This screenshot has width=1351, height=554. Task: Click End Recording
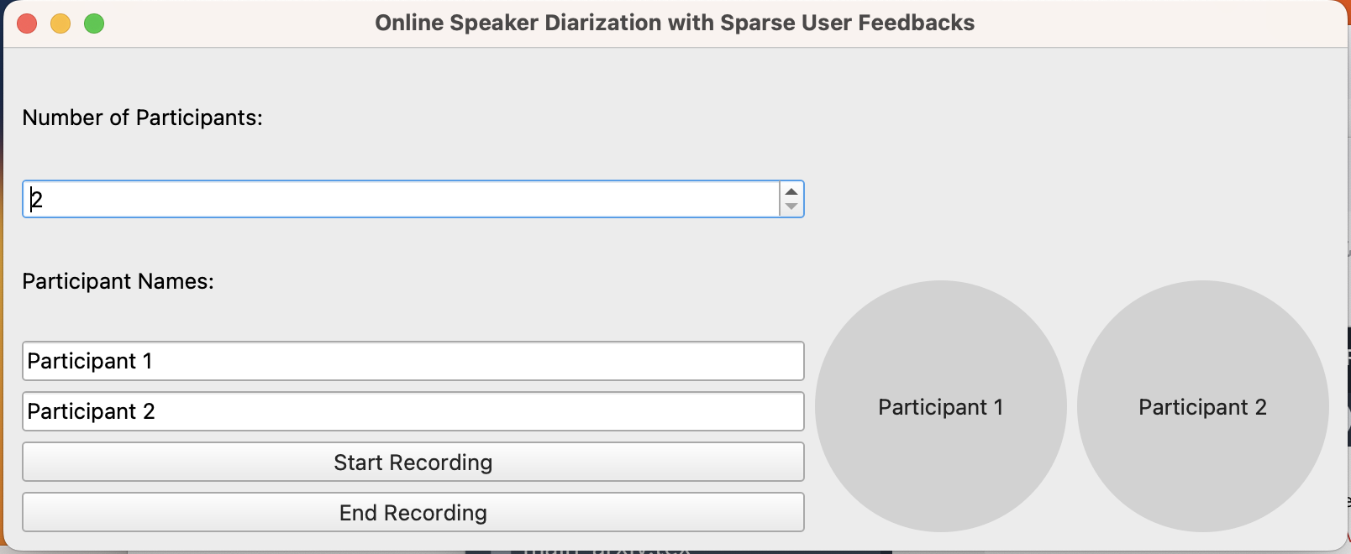click(413, 513)
